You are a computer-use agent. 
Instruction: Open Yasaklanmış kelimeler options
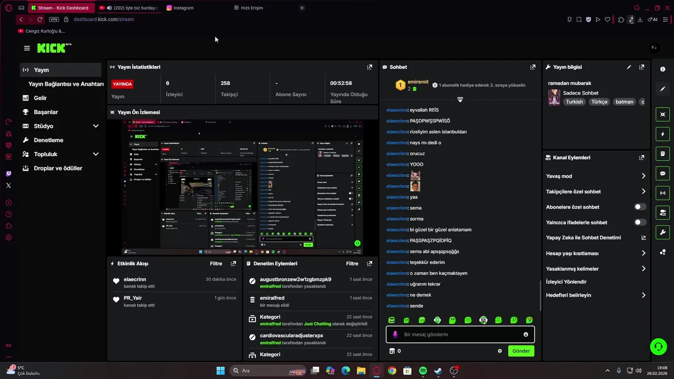click(596, 269)
